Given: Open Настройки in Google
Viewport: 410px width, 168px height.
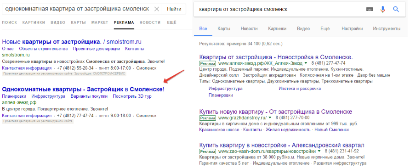Looking at the screenshot, I should [x=352, y=29].
